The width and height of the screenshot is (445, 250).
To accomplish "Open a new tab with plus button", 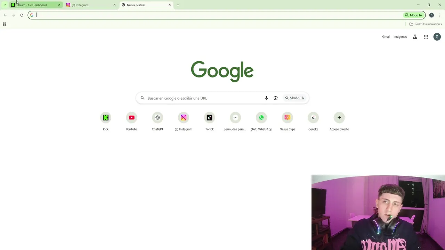I will [178, 5].
